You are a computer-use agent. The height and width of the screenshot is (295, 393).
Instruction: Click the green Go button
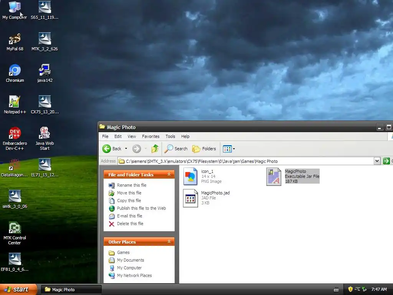pos(386,161)
